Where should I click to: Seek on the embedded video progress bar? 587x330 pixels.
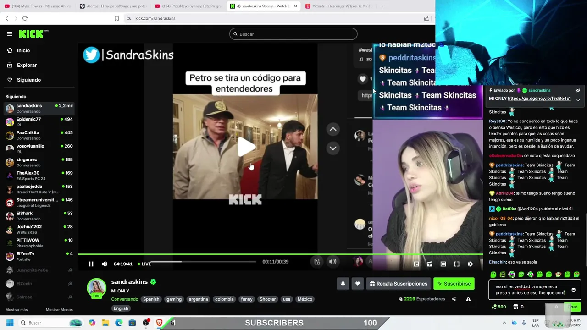tap(203, 262)
